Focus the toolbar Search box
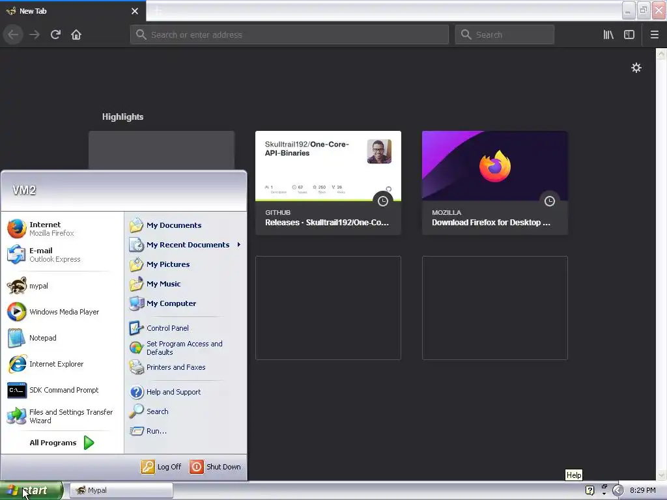 [x=505, y=35]
